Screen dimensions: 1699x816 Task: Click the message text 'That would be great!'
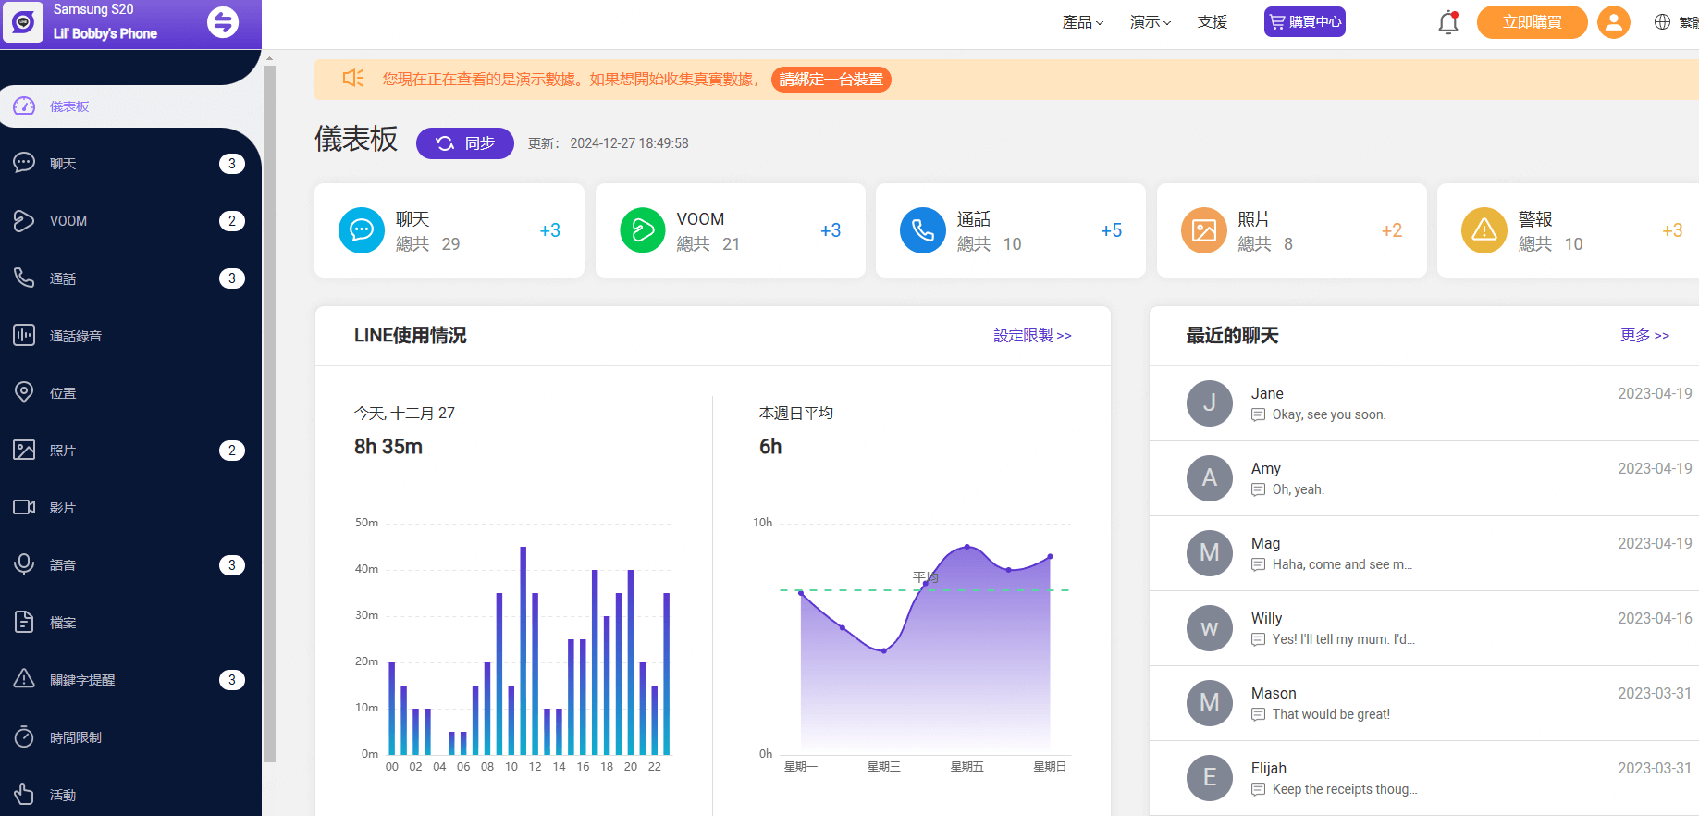[1331, 714]
